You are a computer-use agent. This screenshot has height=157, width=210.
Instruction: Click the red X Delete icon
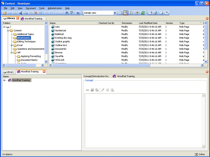click(x=36, y=13)
